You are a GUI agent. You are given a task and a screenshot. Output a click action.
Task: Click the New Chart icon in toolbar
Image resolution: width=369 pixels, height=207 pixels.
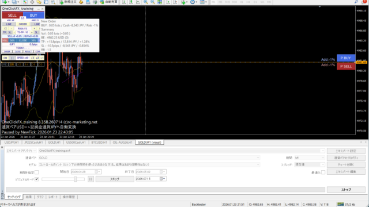[x=5, y=2]
